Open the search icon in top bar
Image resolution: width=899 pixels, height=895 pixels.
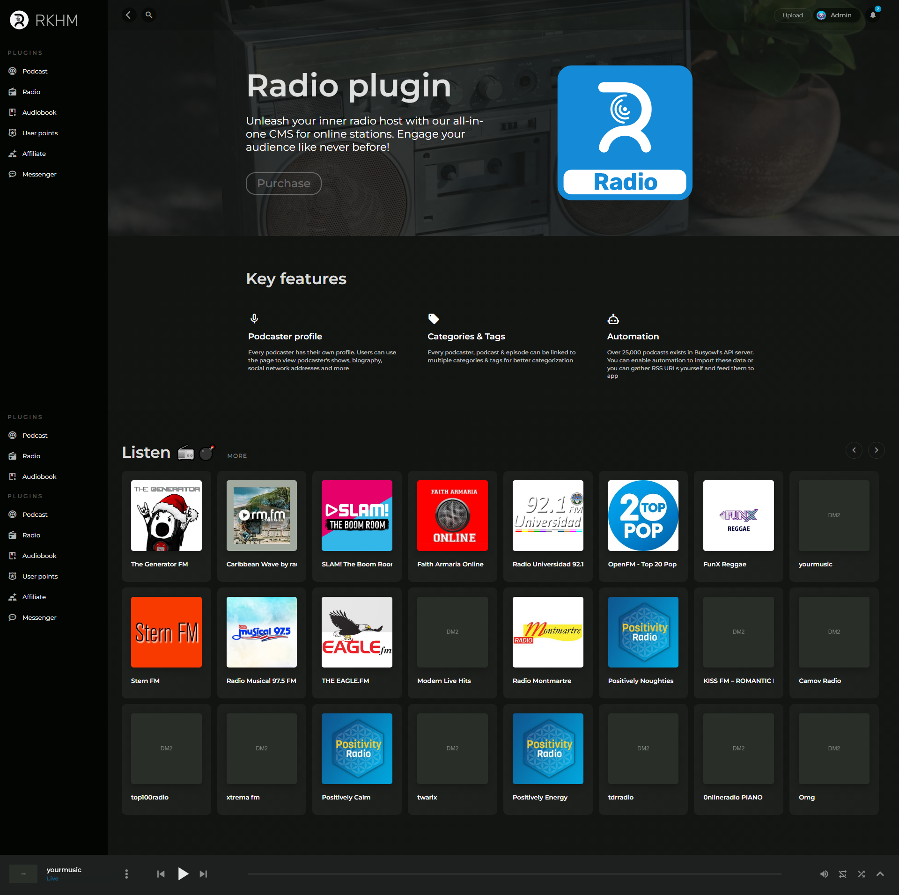click(148, 15)
